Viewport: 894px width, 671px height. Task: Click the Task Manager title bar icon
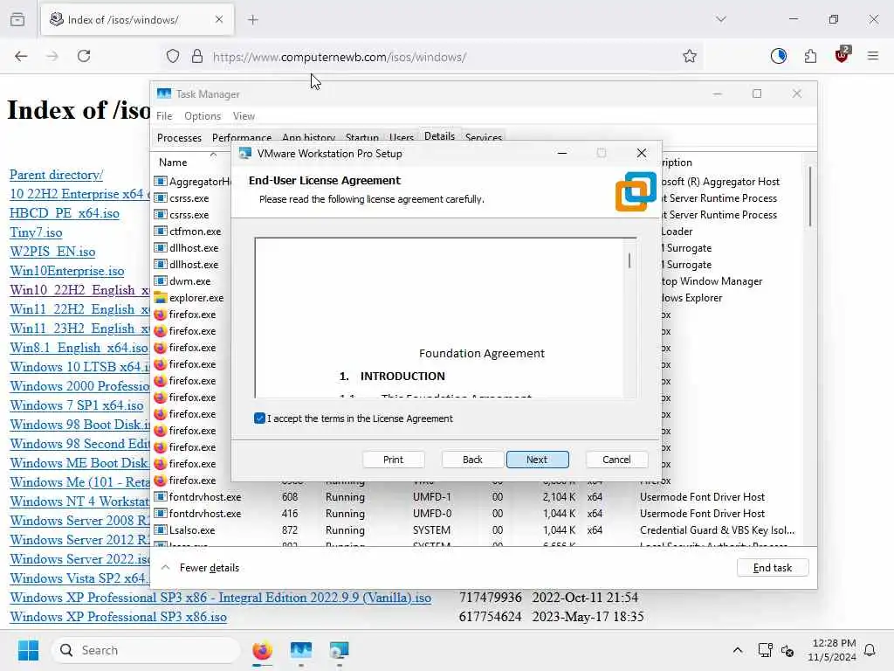tap(164, 93)
